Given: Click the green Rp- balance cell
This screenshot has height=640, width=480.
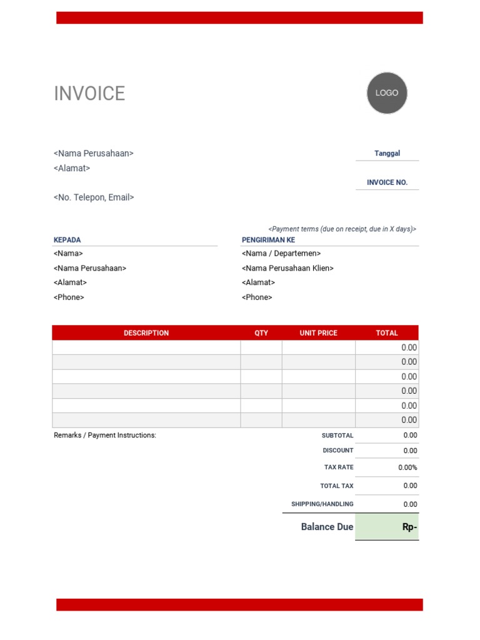Looking at the screenshot, I should point(387,527).
